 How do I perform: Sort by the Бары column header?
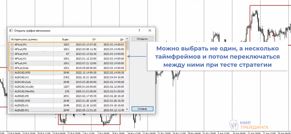coord(62,39)
